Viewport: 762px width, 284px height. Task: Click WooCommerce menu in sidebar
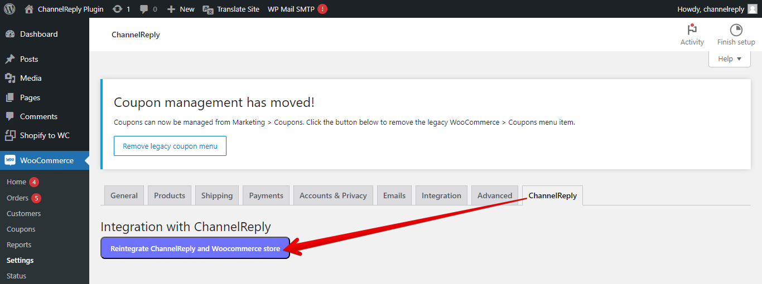[47, 160]
